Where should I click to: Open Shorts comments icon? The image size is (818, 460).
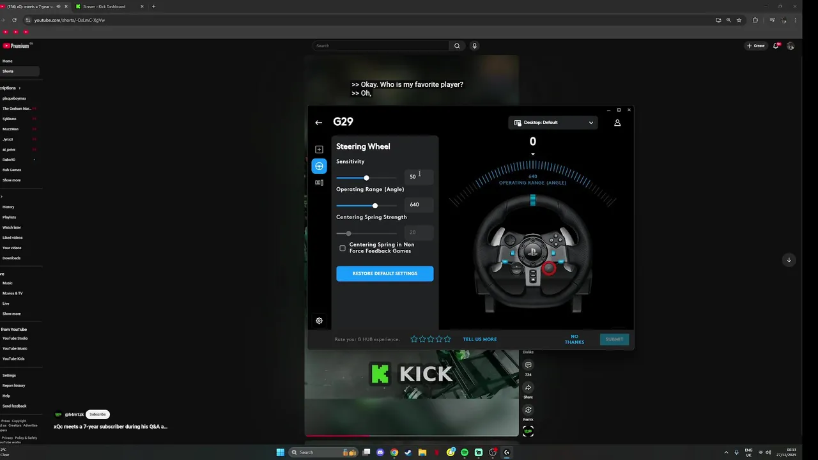point(528,365)
